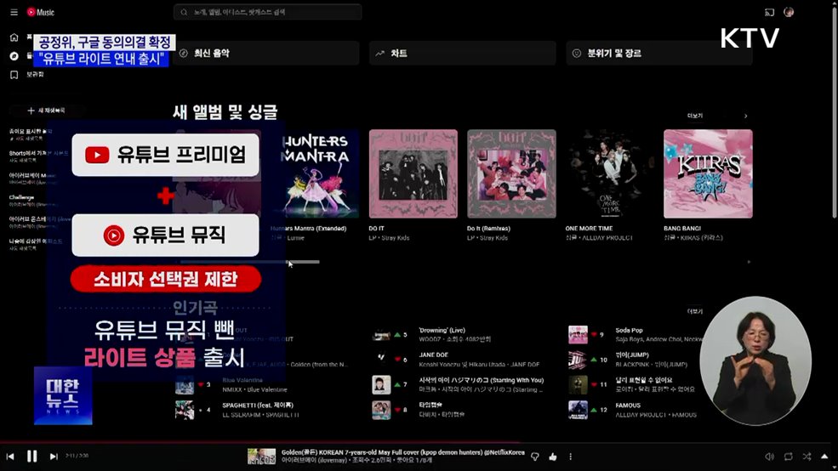Skip to next track in player bar

(x=54, y=457)
